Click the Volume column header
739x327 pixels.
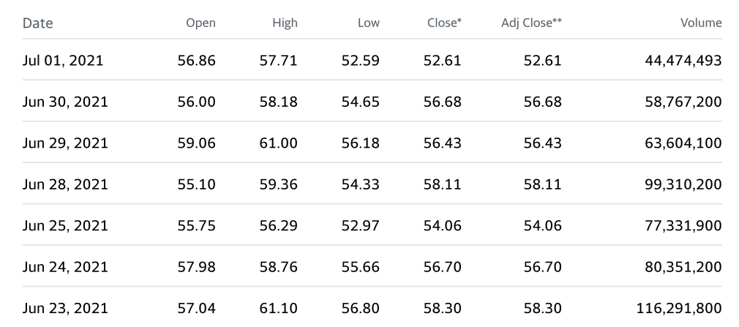point(701,23)
